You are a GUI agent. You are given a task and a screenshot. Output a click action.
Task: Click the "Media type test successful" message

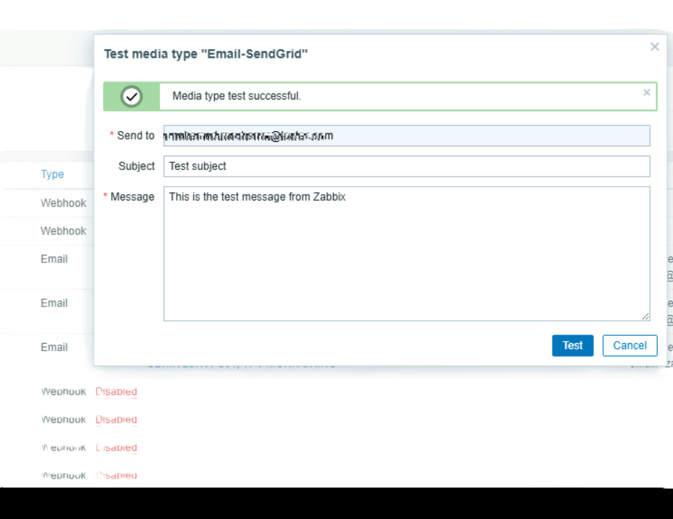pos(237,96)
